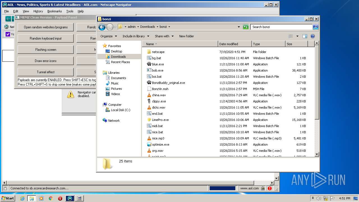Open the Netscape Bookmarks menu
This screenshot has width=359, height=202.
click(x=54, y=11)
